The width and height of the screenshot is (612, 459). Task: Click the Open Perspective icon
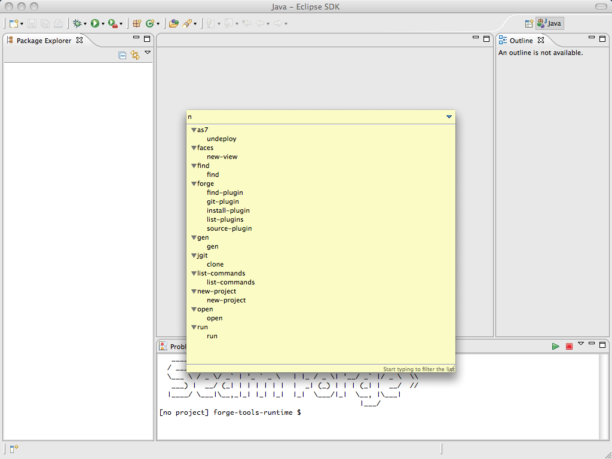coord(529,23)
